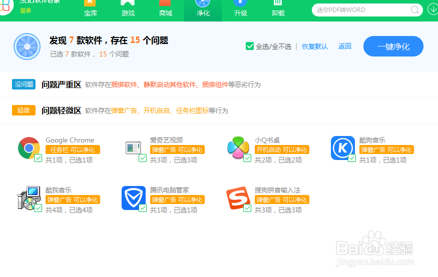Click the 酷我音乐 installer icon

coord(29,198)
